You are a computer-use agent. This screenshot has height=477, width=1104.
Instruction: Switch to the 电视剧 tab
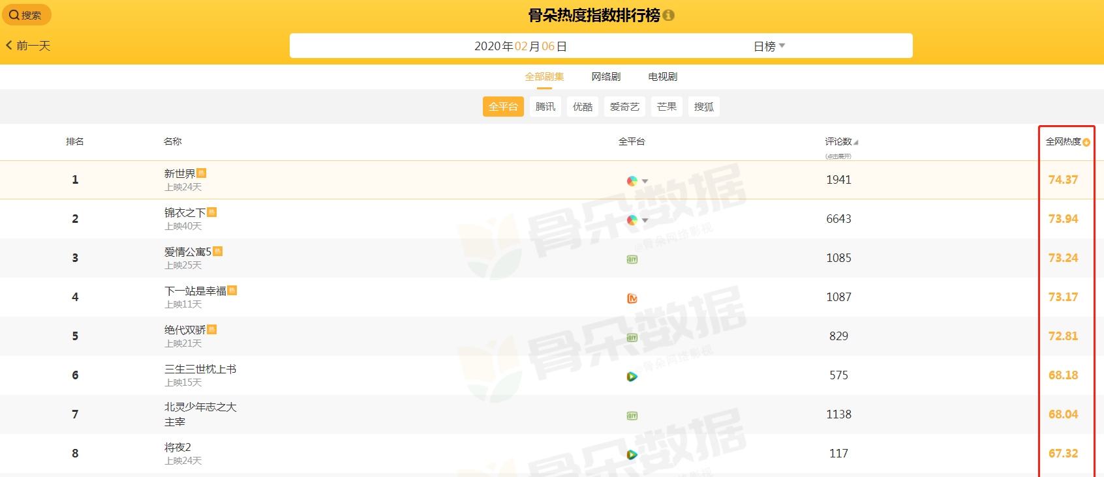point(662,77)
